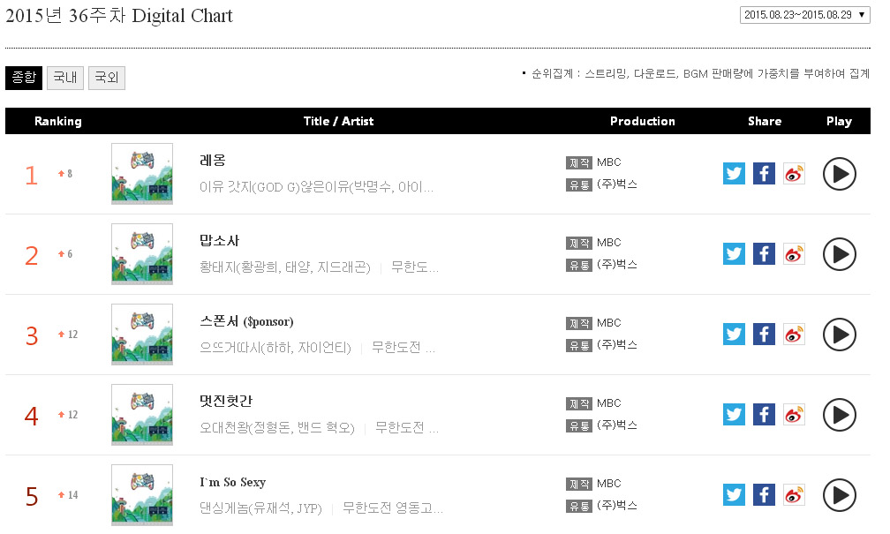
Task: Open artist link 황태지(황광희, 태양, 지드래곤)
Action: coord(284,267)
